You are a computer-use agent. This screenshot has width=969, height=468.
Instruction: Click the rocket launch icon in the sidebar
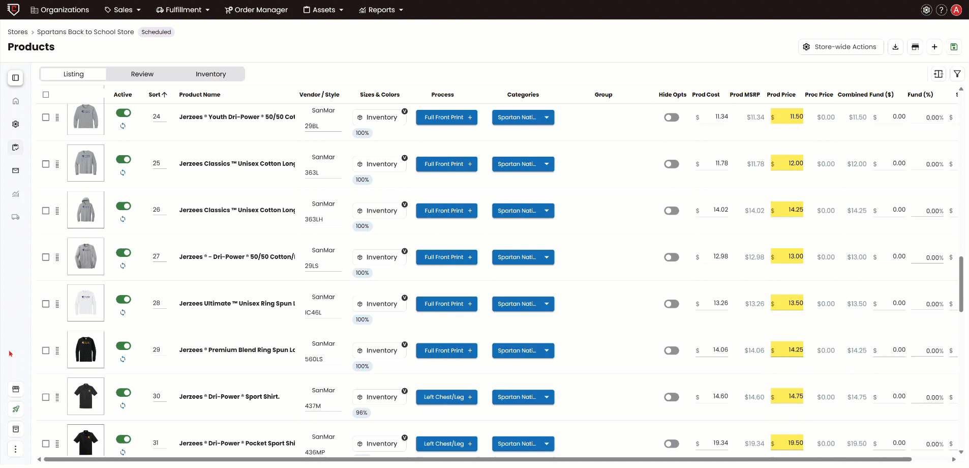(x=16, y=409)
